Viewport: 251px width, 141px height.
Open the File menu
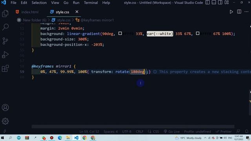[13, 3]
